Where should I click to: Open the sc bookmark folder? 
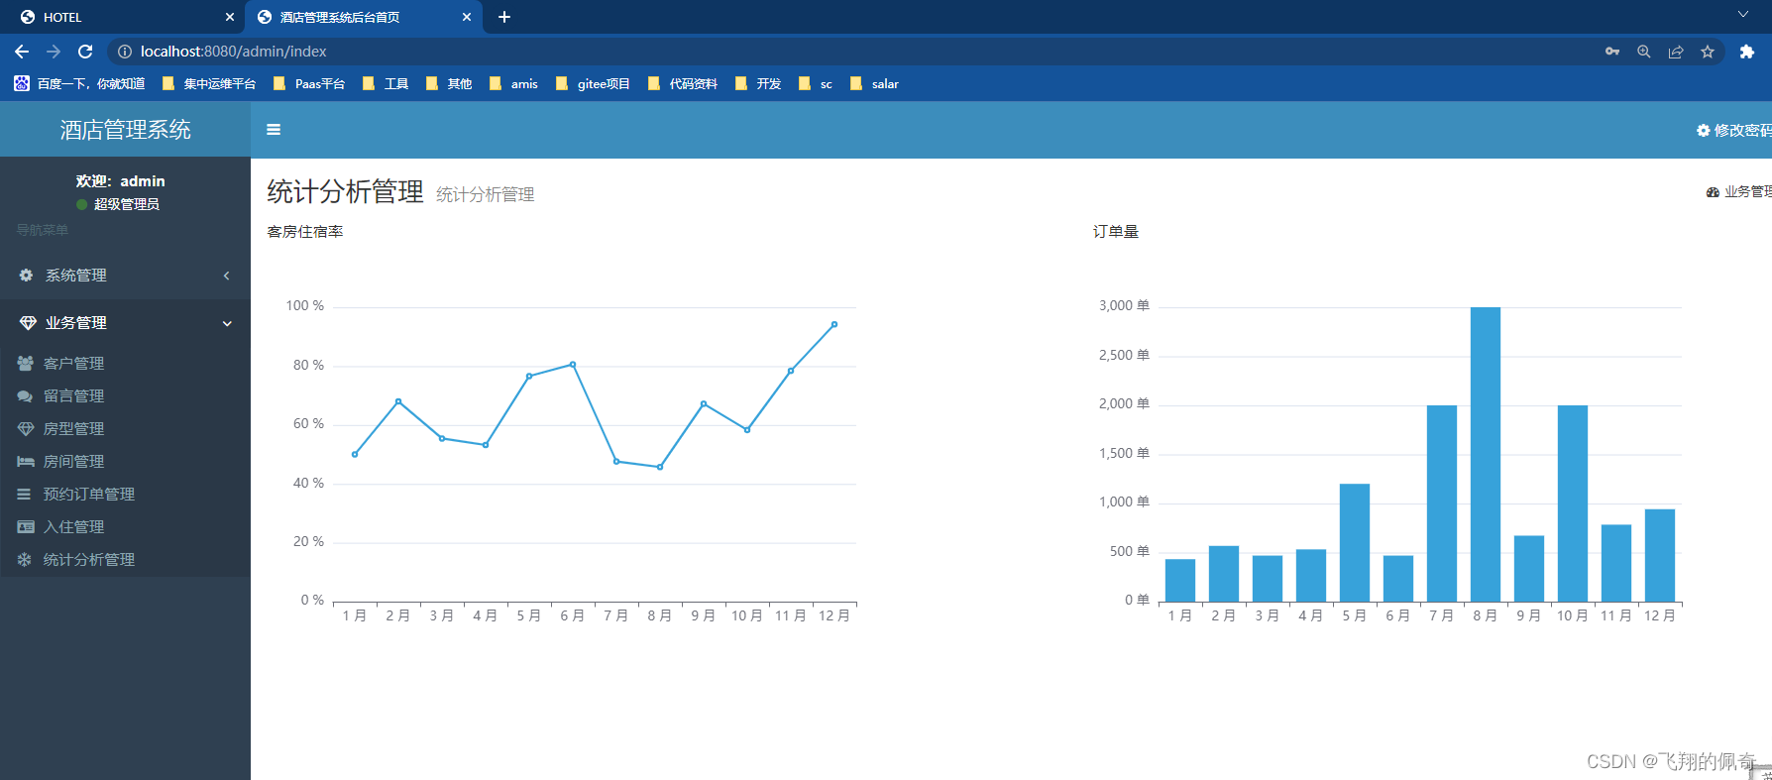[816, 84]
